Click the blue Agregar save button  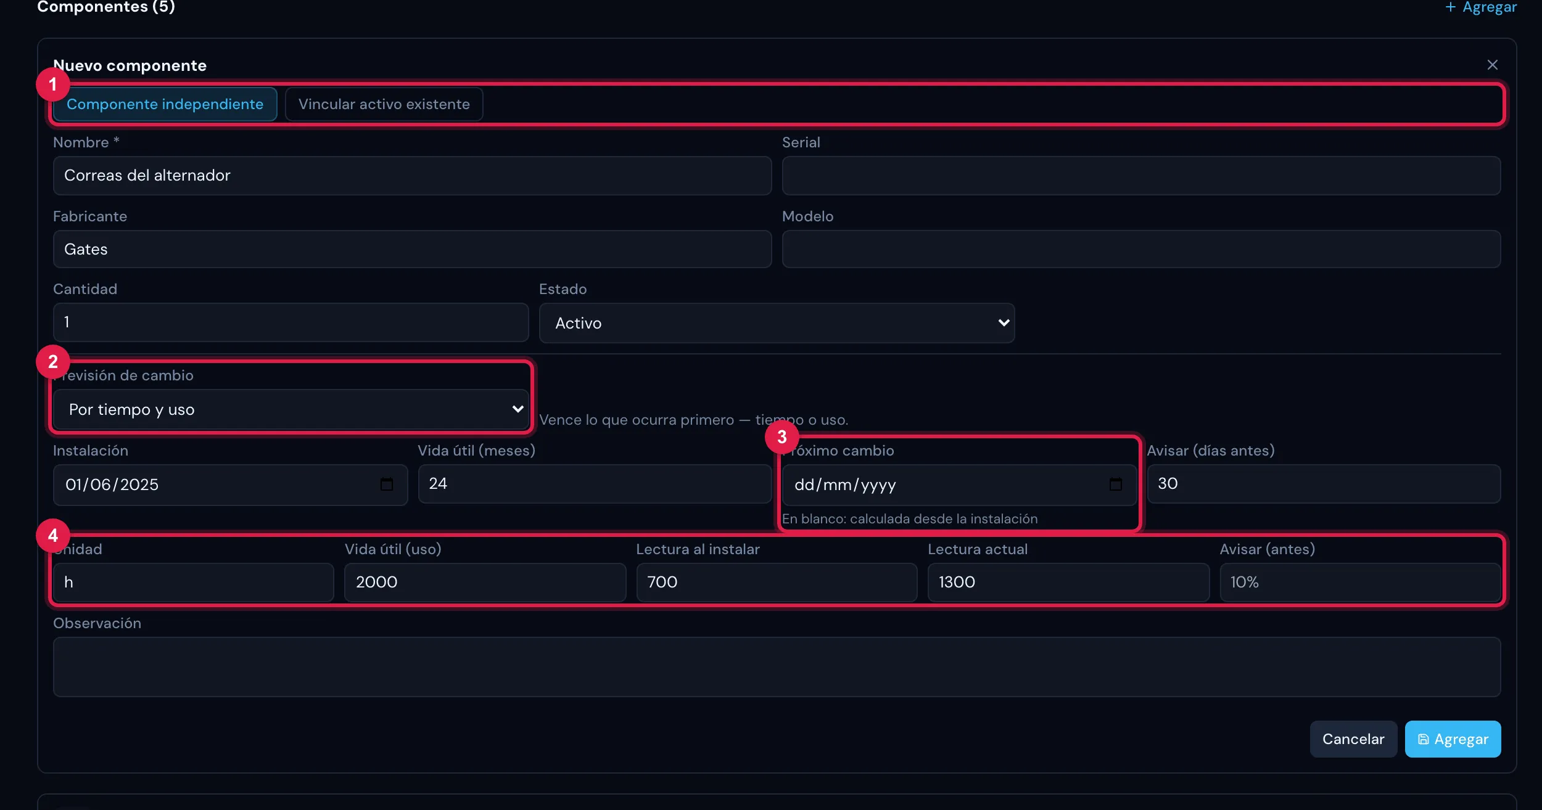(x=1453, y=739)
